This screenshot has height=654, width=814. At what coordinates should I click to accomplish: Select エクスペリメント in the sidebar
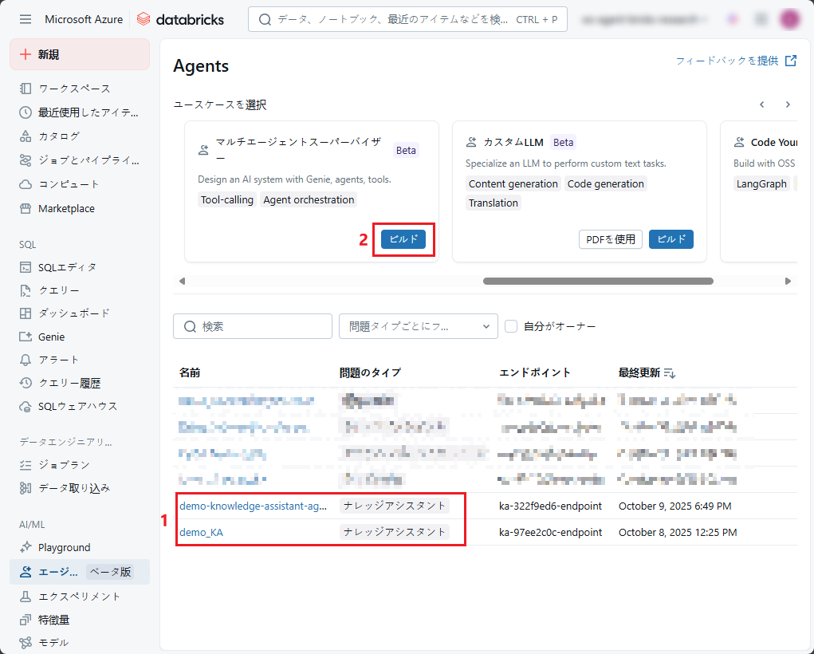click(x=79, y=596)
